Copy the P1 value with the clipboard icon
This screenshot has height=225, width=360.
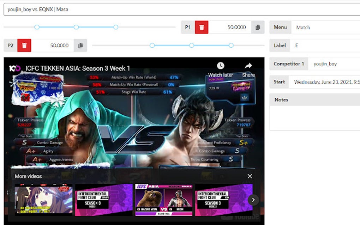click(x=257, y=27)
